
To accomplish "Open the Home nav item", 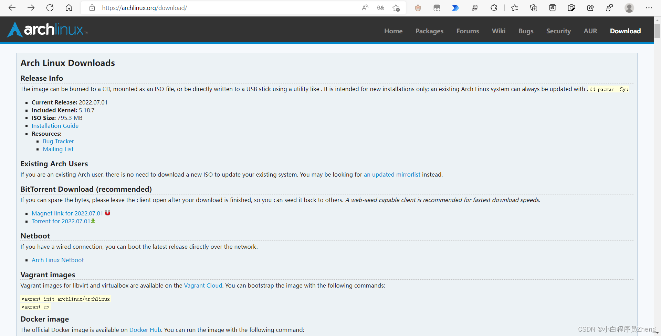I will 394,31.
